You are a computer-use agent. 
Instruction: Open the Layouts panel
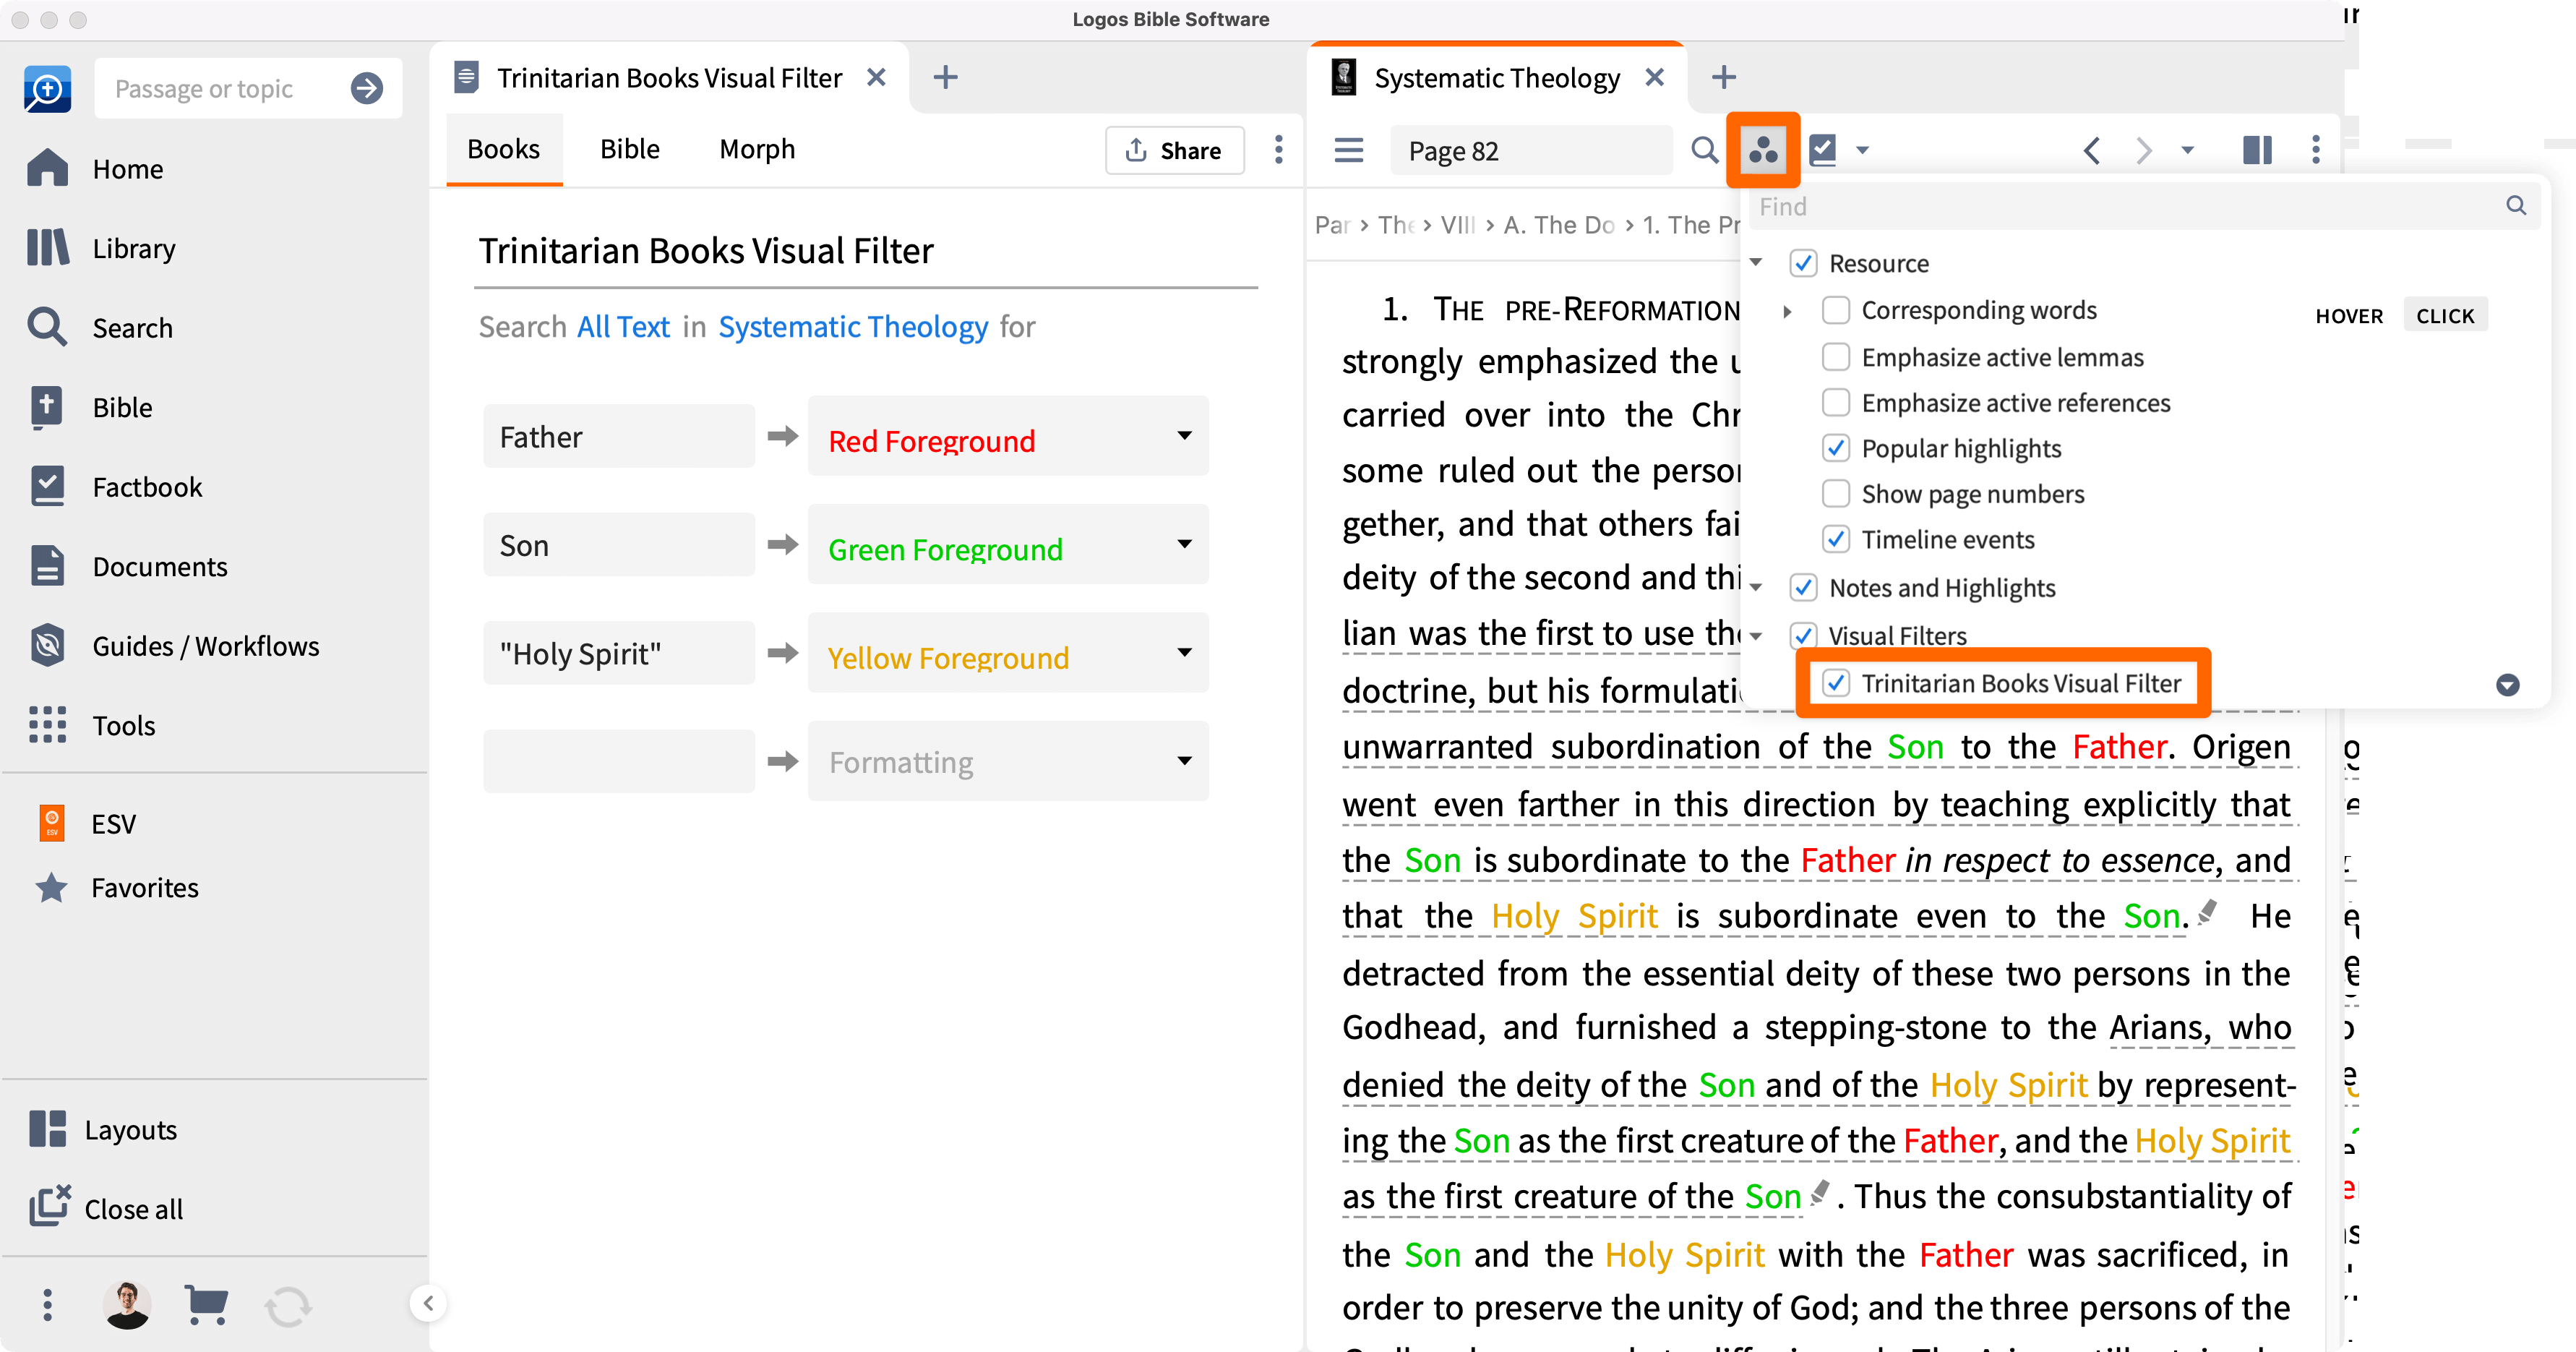coord(103,1129)
